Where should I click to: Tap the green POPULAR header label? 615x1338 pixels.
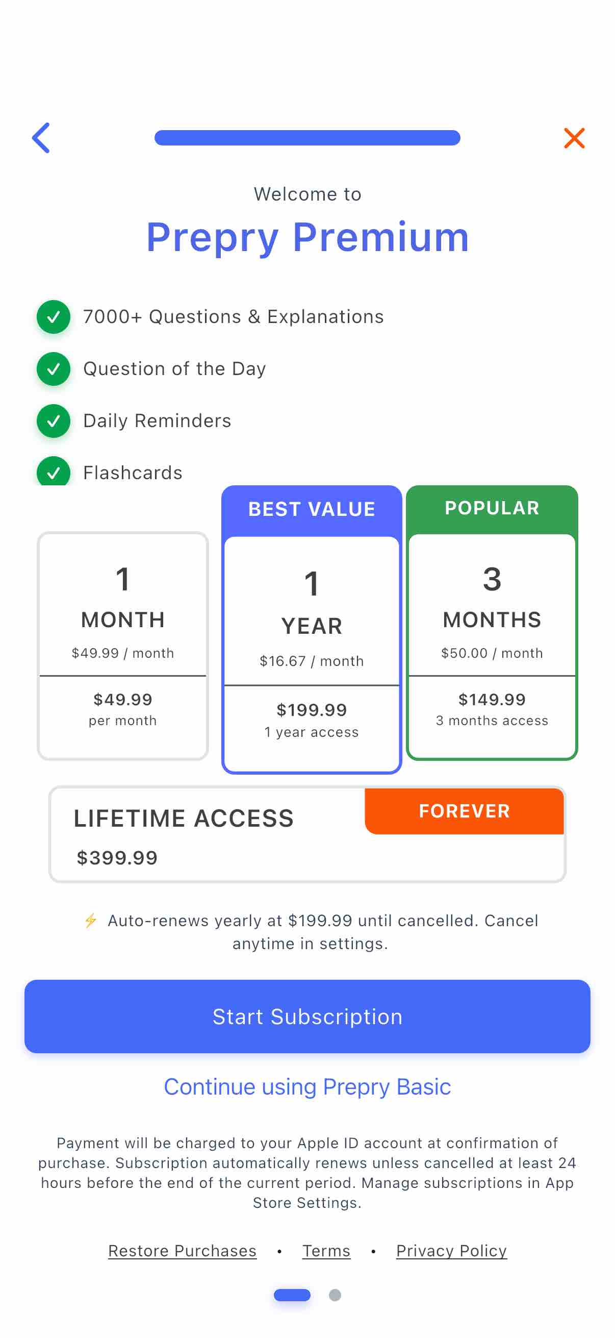pos(492,508)
